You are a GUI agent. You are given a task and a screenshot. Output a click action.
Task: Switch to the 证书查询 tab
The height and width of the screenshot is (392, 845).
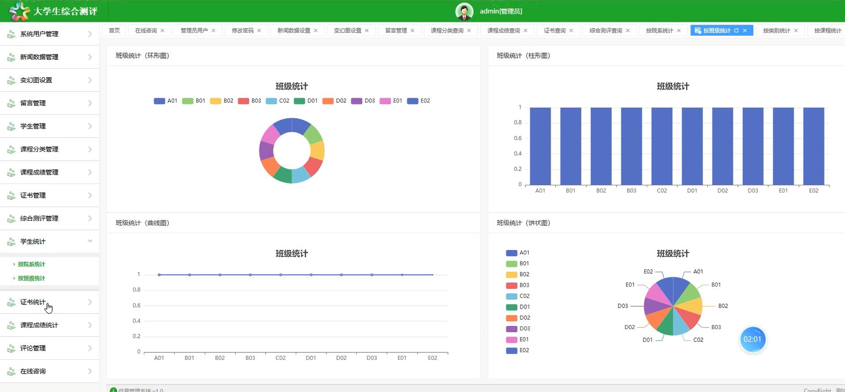555,30
